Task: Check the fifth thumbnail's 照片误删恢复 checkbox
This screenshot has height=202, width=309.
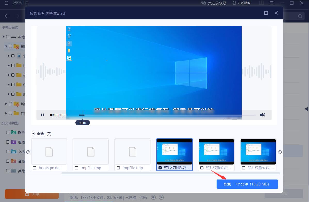Action: click(202, 168)
